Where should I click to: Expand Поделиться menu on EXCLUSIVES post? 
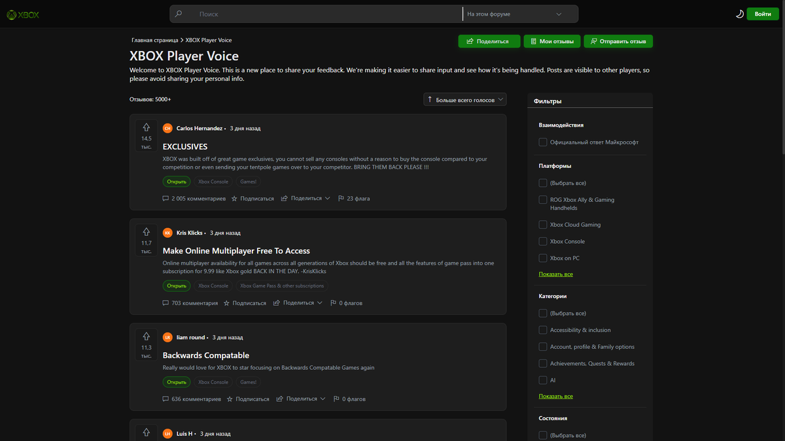pos(305,199)
